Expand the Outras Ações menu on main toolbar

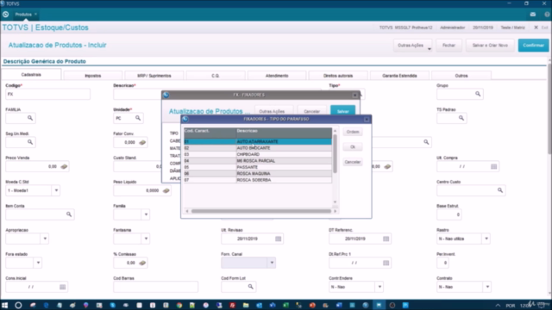[412, 46]
